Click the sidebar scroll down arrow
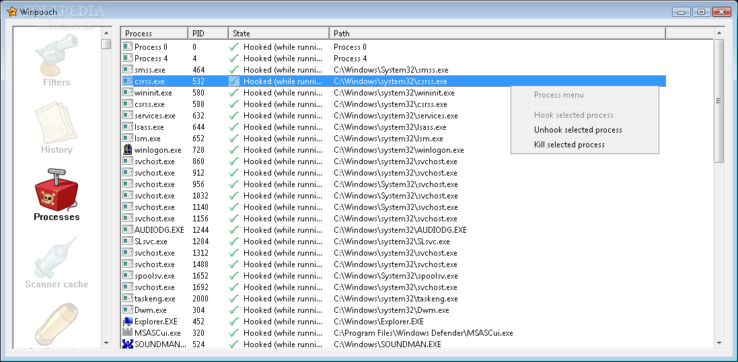This screenshot has height=362, width=738. pos(106,343)
